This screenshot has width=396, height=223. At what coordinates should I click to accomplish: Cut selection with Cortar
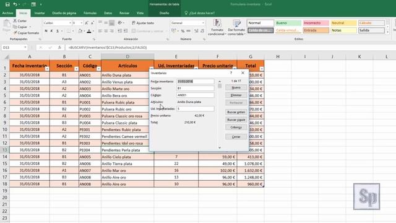click(20, 20)
